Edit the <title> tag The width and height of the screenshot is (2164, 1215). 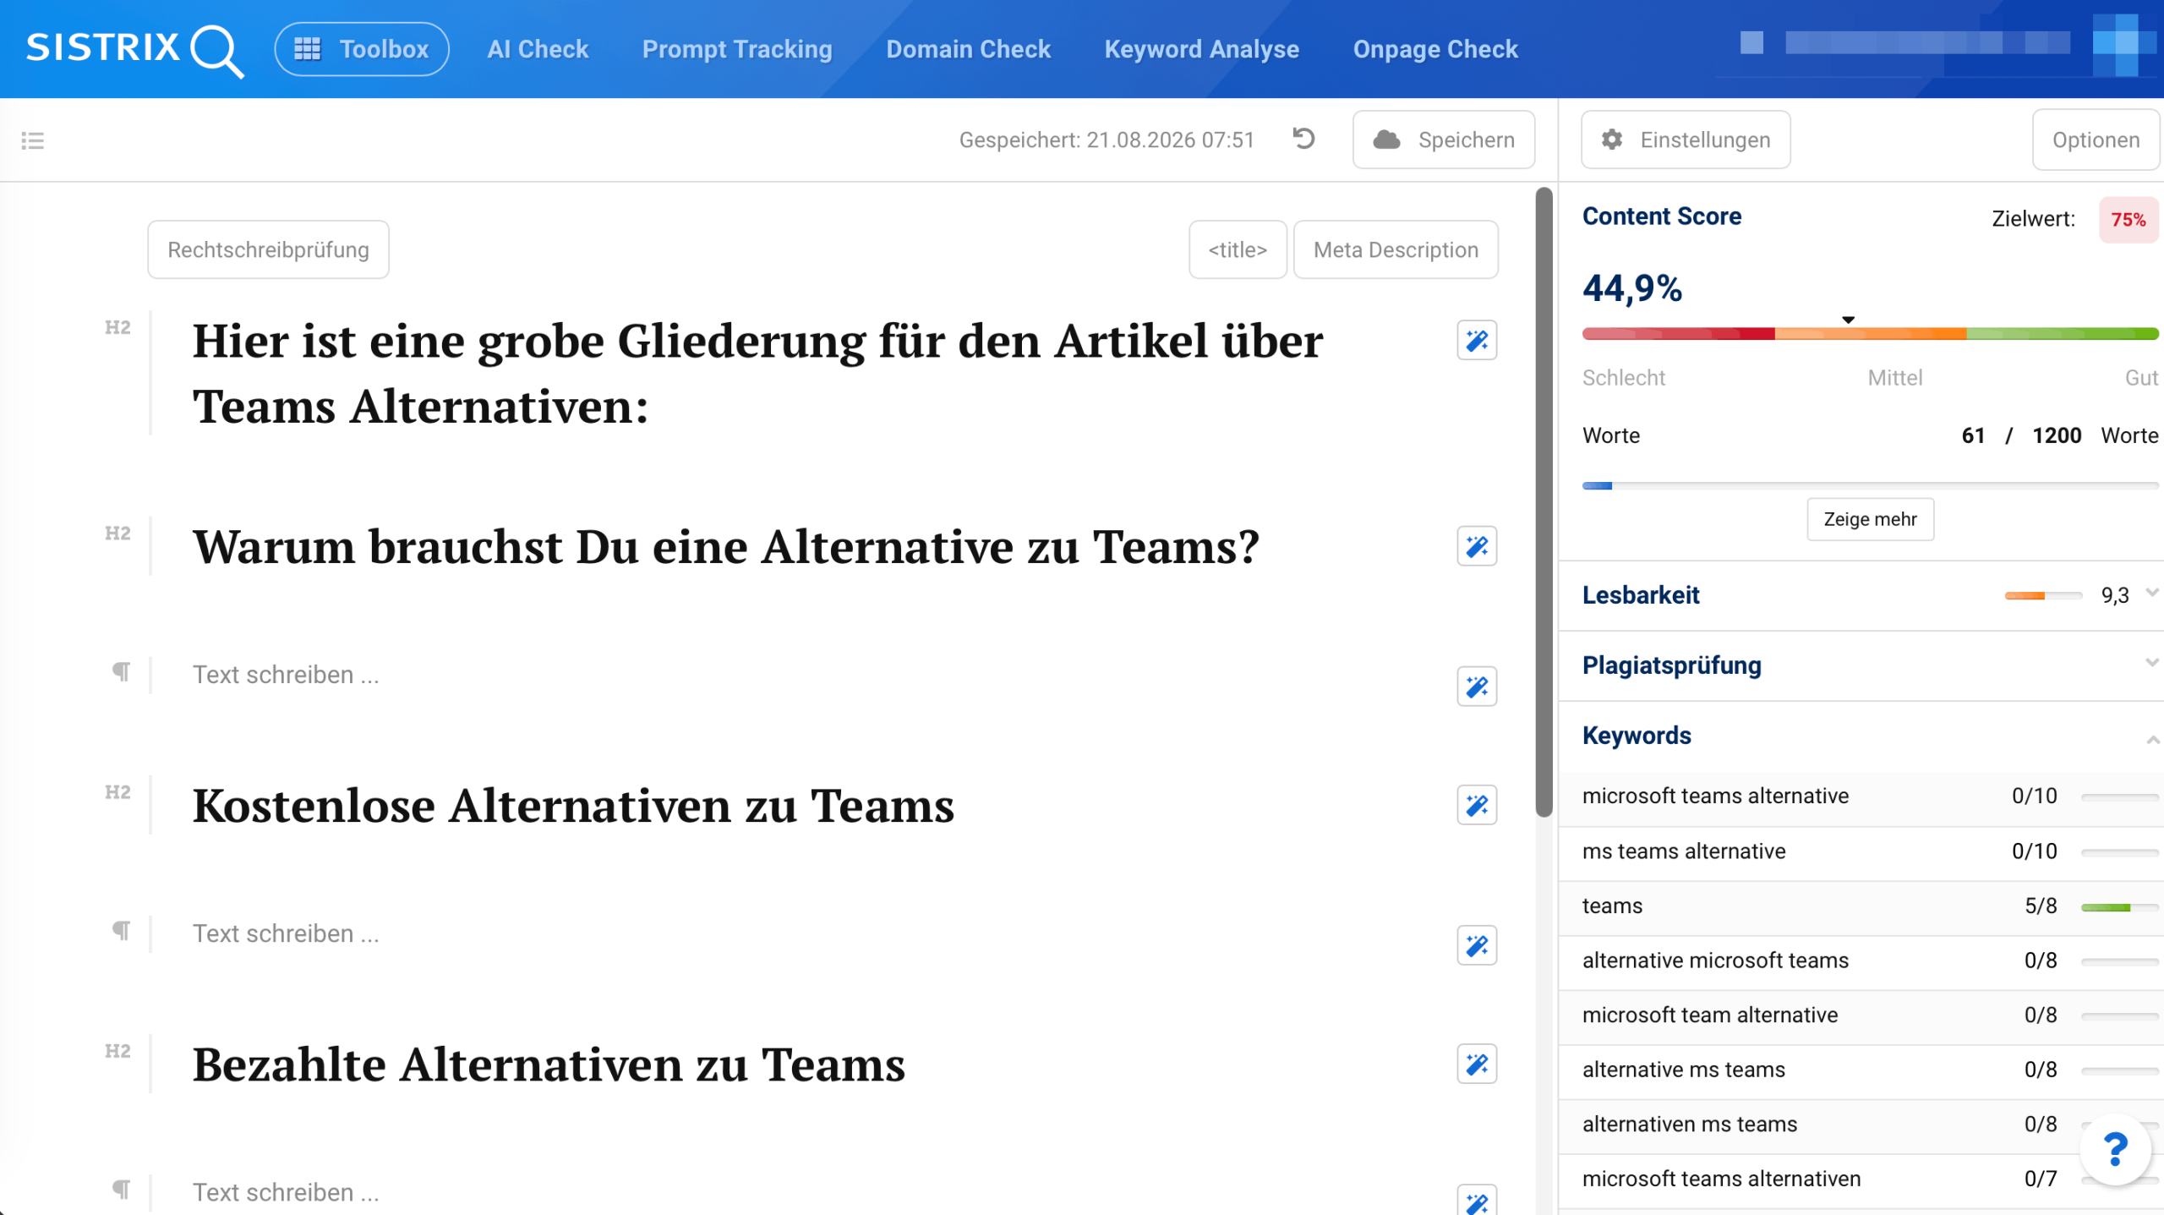coord(1238,249)
